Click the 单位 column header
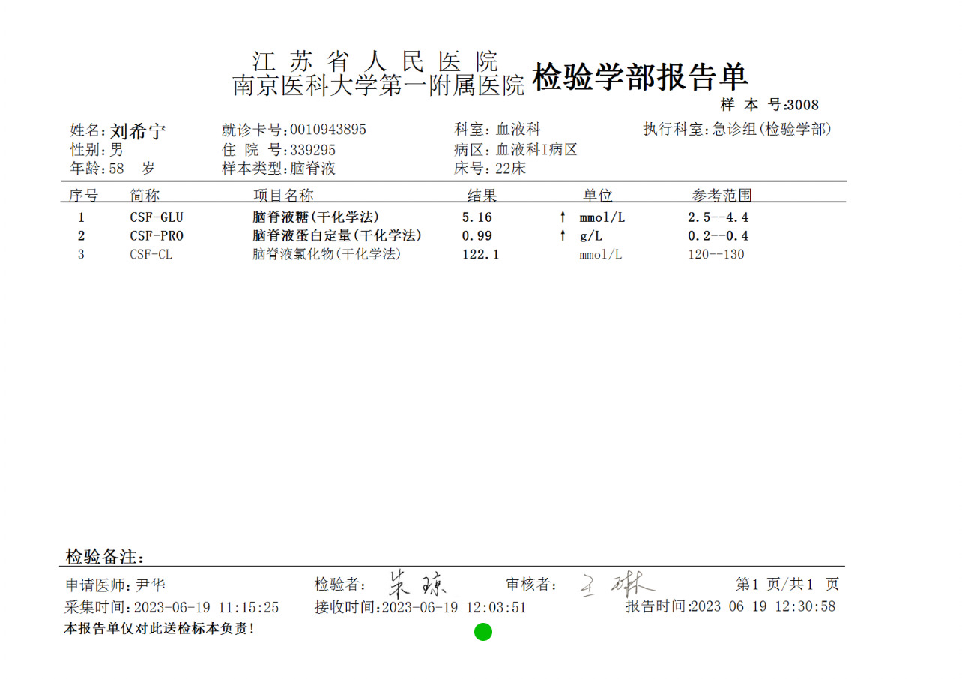 point(598,196)
